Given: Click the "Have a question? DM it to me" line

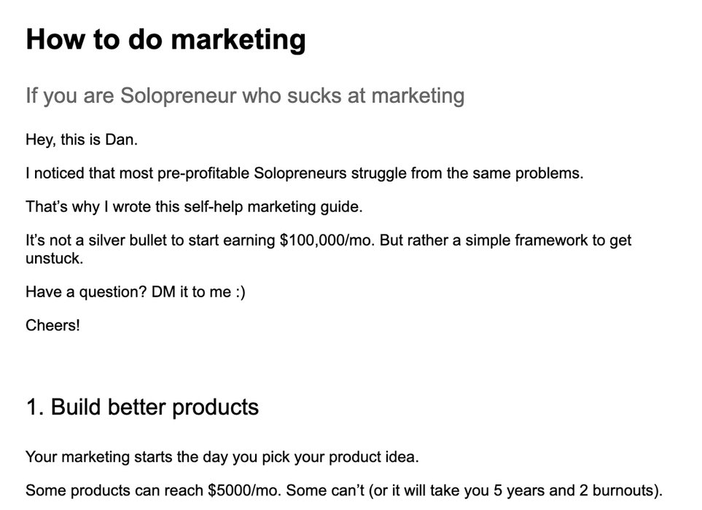Looking at the screenshot, I should [x=124, y=292].
